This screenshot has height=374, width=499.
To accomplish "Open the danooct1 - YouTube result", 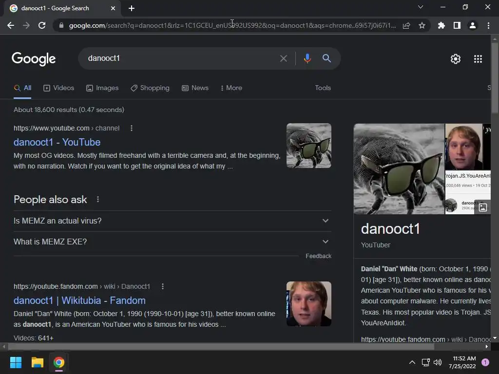I will 57,142.
